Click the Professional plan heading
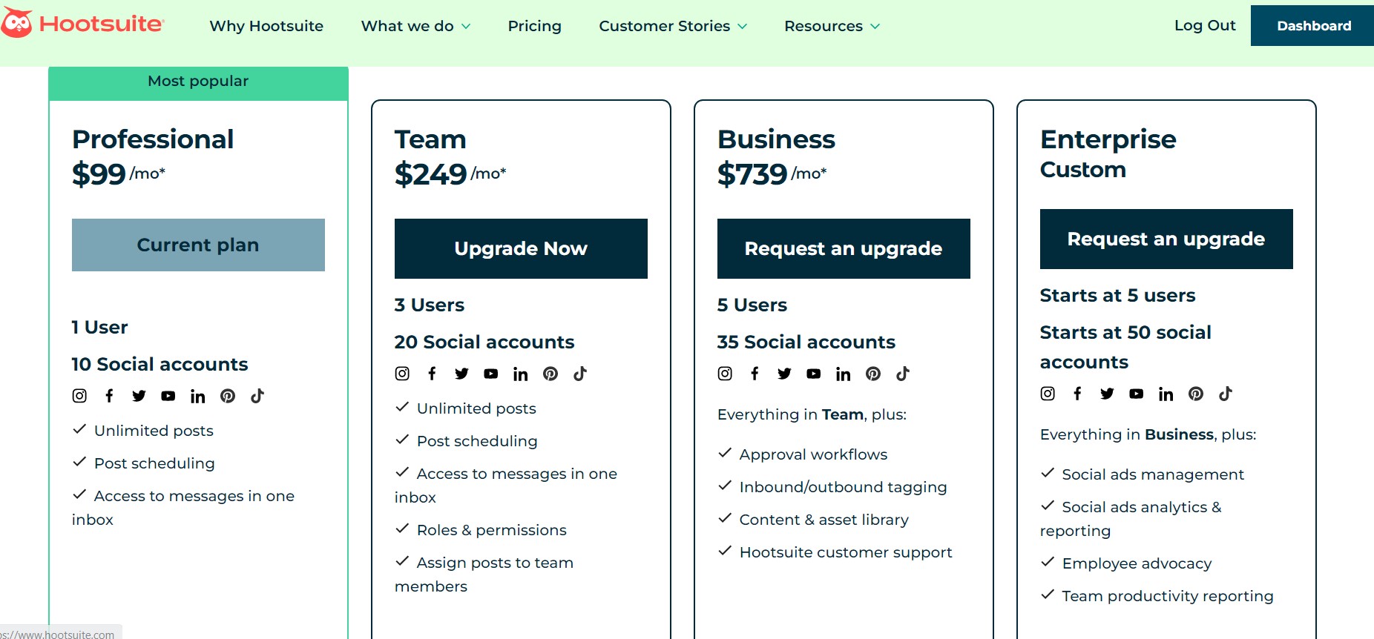 (153, 139)
